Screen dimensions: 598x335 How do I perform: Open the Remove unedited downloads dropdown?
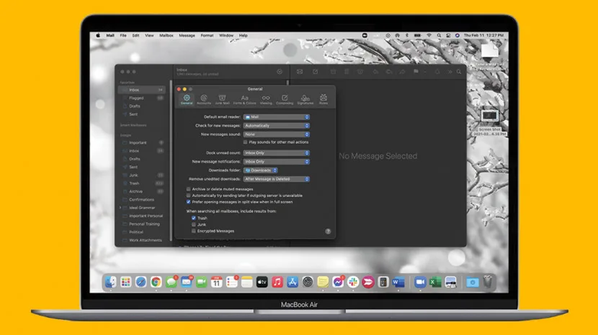tap(277, 179)
